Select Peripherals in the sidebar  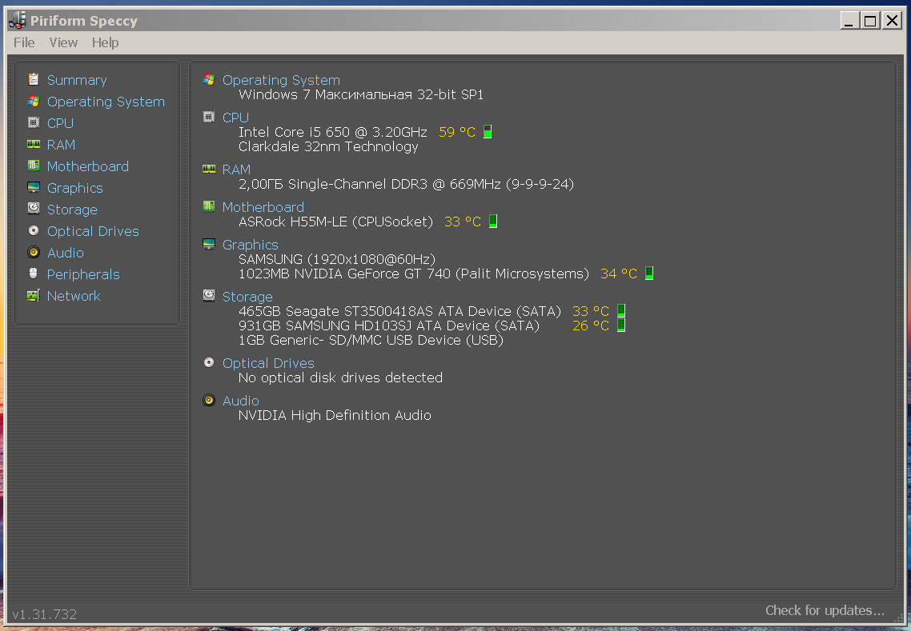[83, 274]
